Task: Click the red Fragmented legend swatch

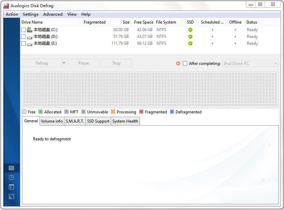Action: coord(141,112)
